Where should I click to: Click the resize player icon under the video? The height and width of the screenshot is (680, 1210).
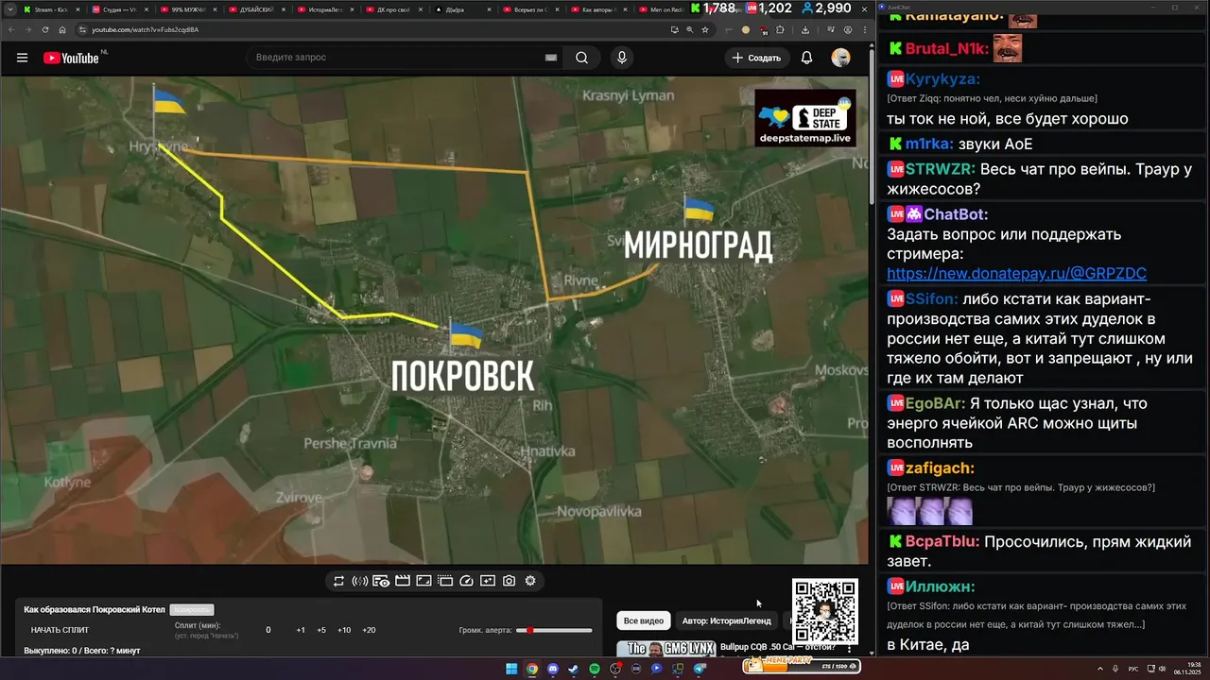(423, 581)
